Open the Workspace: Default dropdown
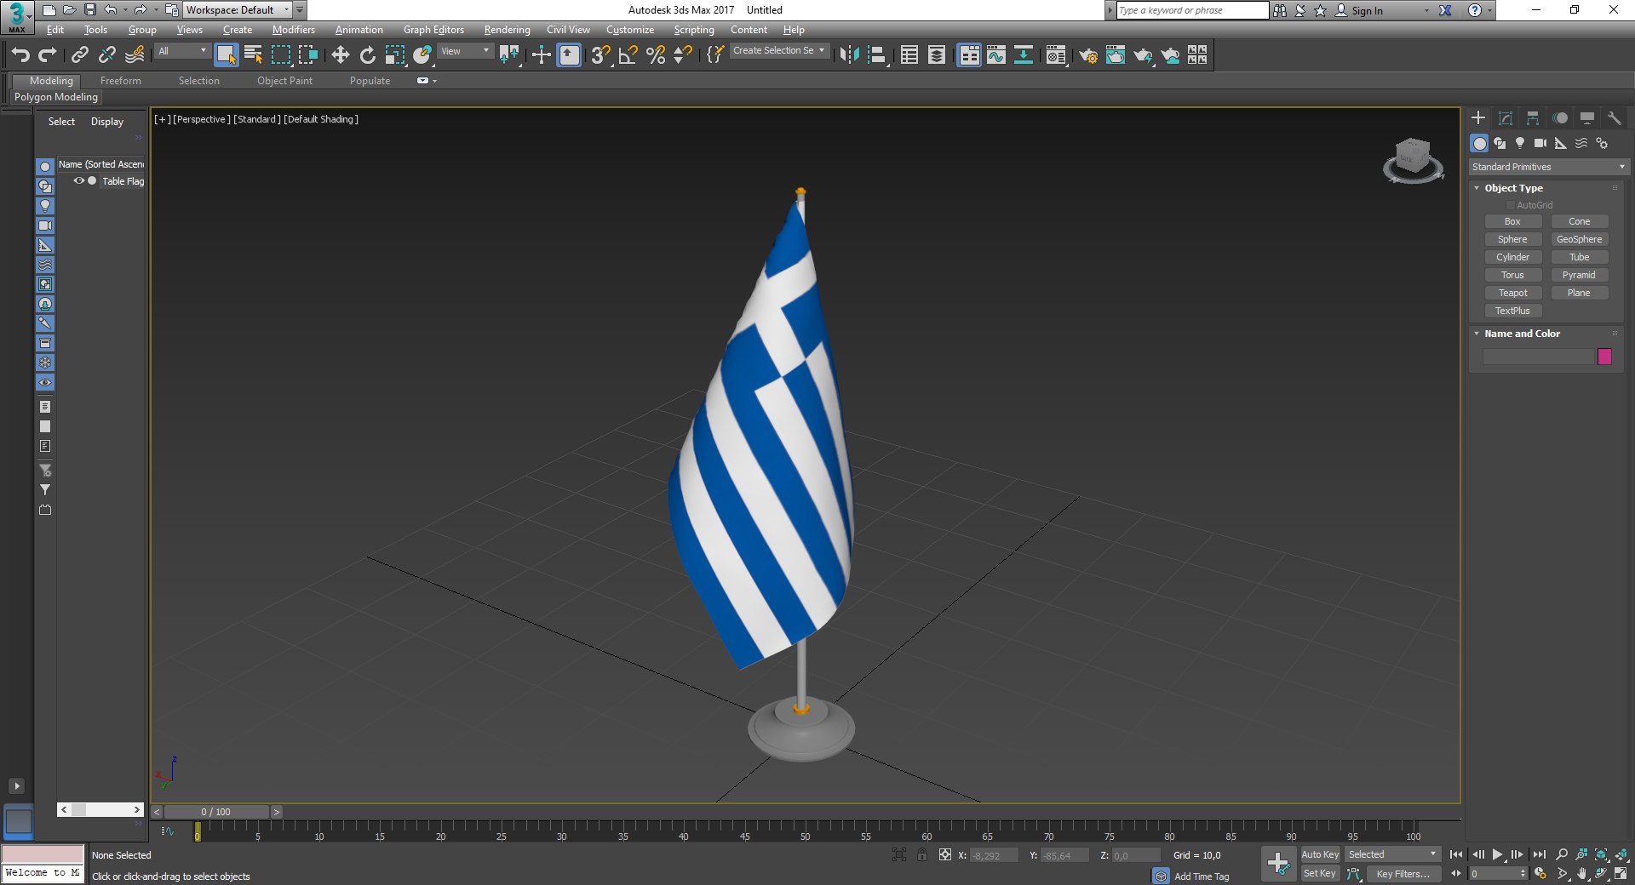 tap(238, 10)
